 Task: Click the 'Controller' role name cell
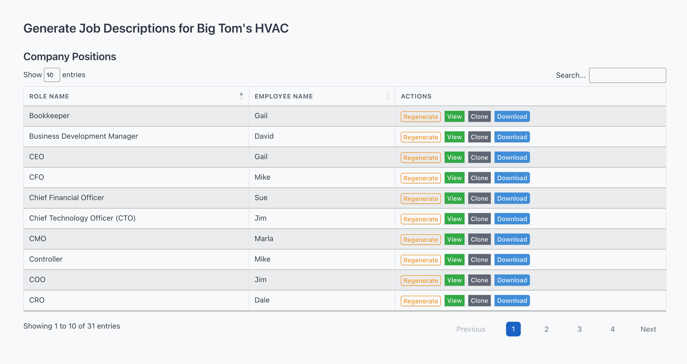coord(136,259)
